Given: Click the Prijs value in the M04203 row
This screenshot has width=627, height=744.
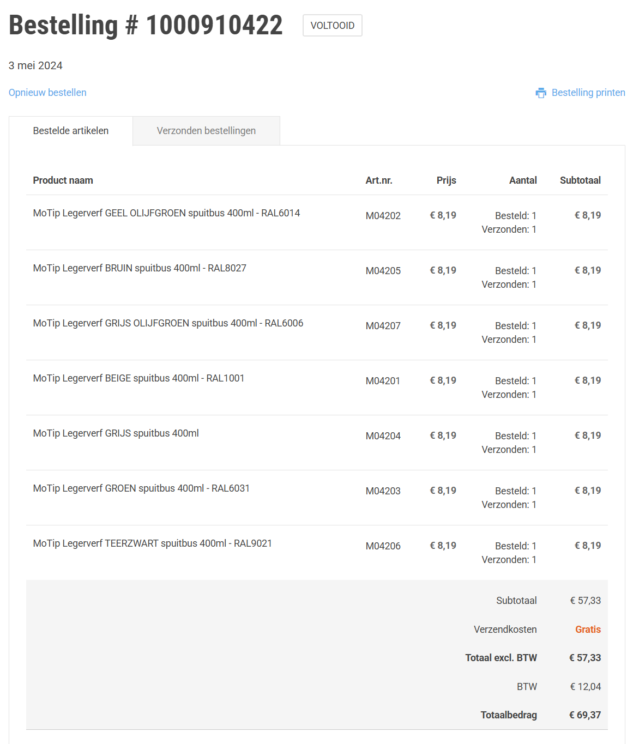Looking at the screenshot, I should (443, 491).
